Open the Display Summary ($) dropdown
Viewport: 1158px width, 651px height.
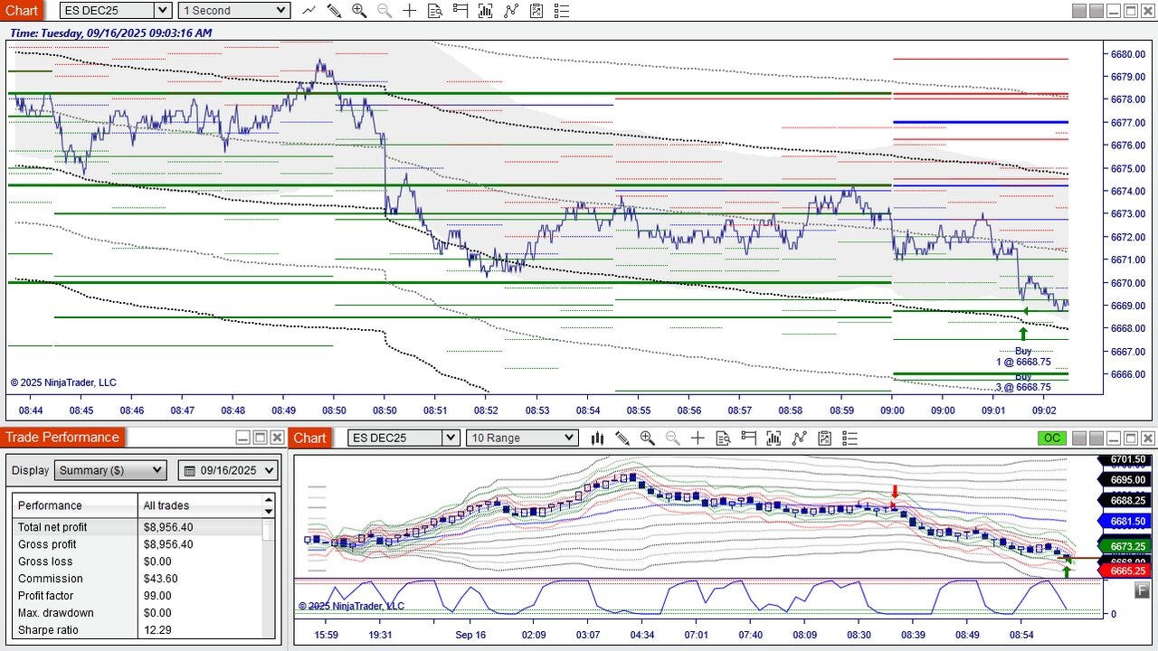[111, 470]
